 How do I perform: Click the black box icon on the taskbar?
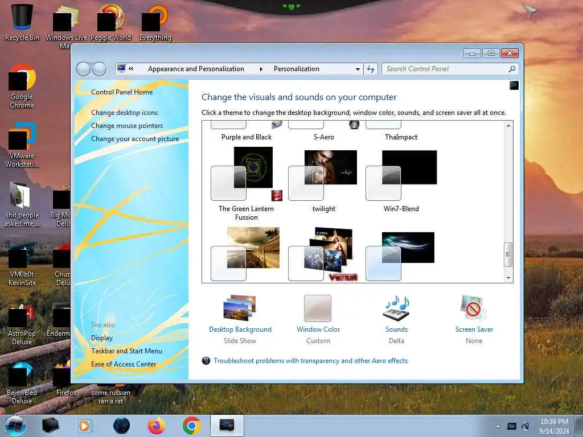click(51, 426)
